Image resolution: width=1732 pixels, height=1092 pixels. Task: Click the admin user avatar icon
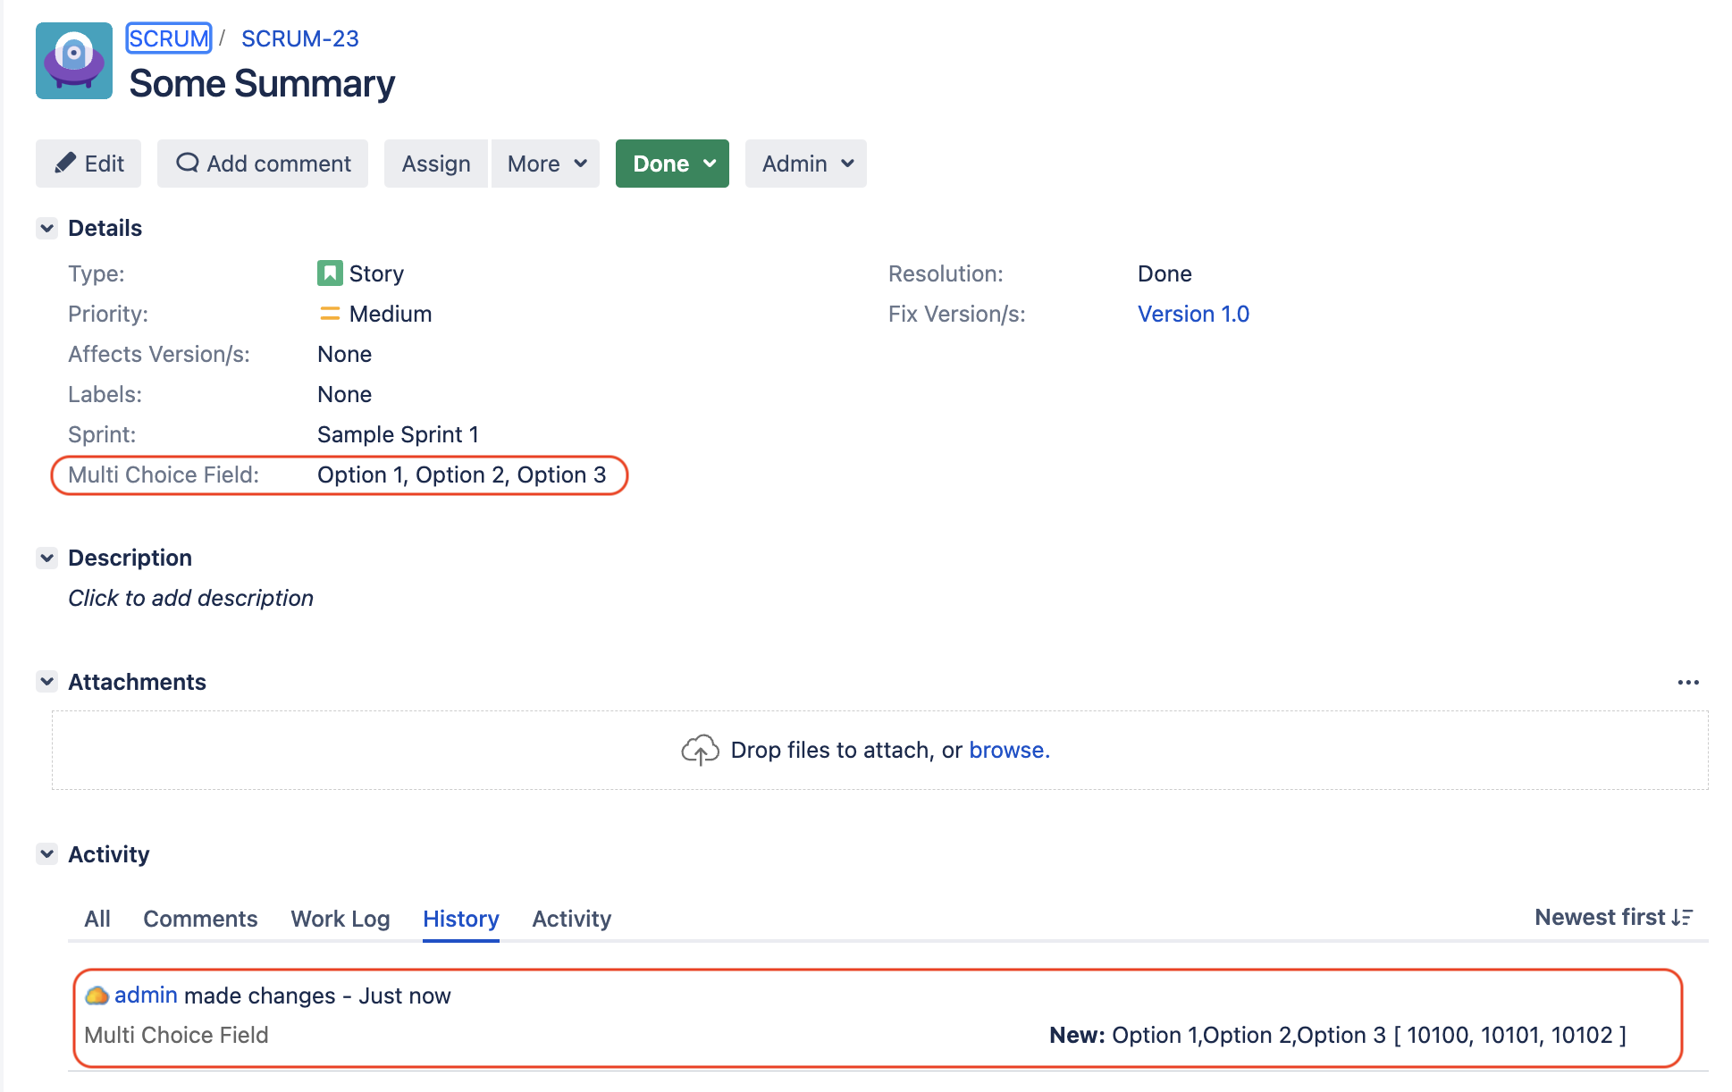[x=97, y=995]
